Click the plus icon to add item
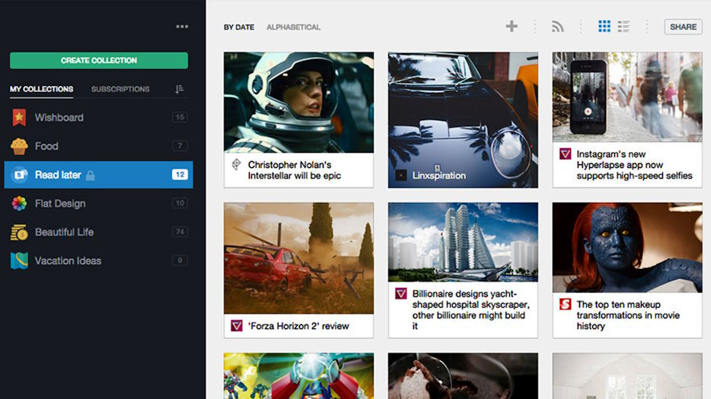Screen dimensions: 711x399 point(512,27)
